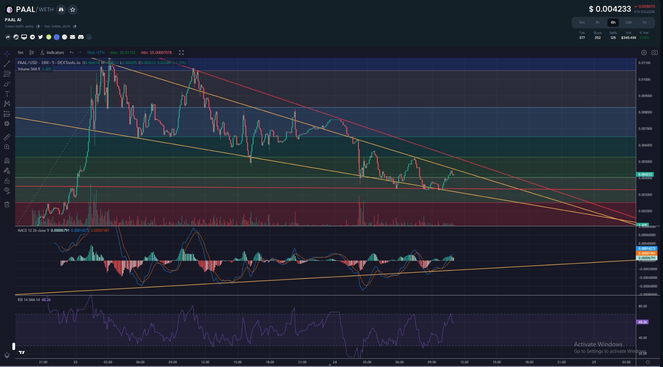The height and width of the screenshot is (367, 663).
Task: Open the project website monitor icon
Action: coord(24,37)
